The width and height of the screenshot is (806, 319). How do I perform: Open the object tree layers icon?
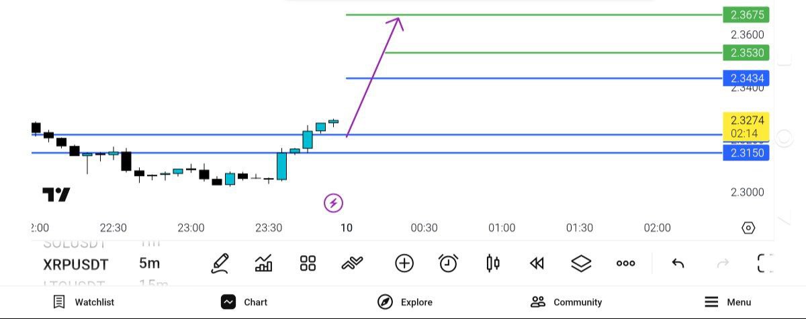[x=581, y=263]
